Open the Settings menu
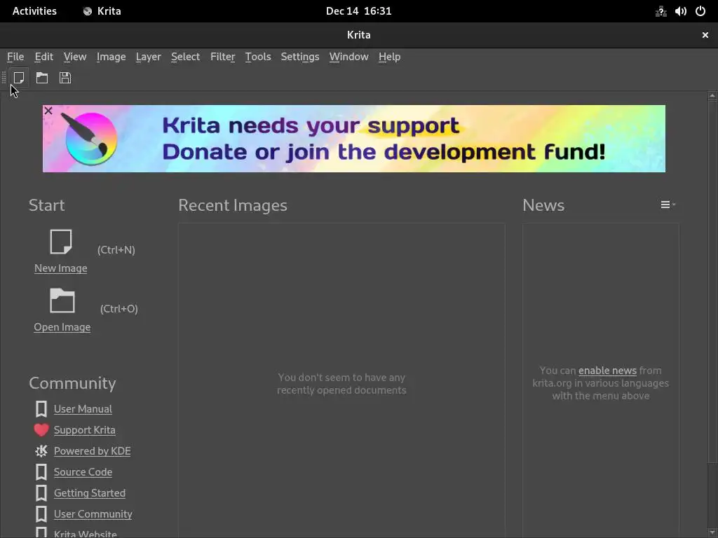 (300, 57)
